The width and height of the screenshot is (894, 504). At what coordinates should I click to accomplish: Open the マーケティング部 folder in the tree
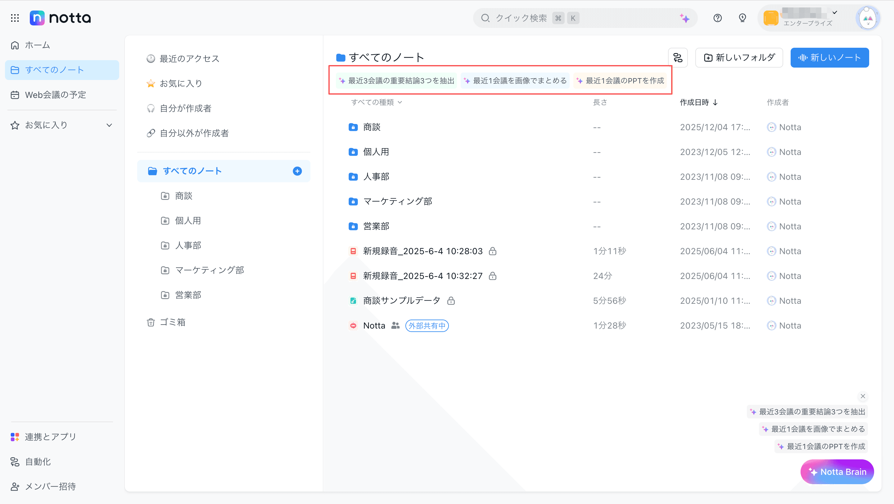pos(209,270)
